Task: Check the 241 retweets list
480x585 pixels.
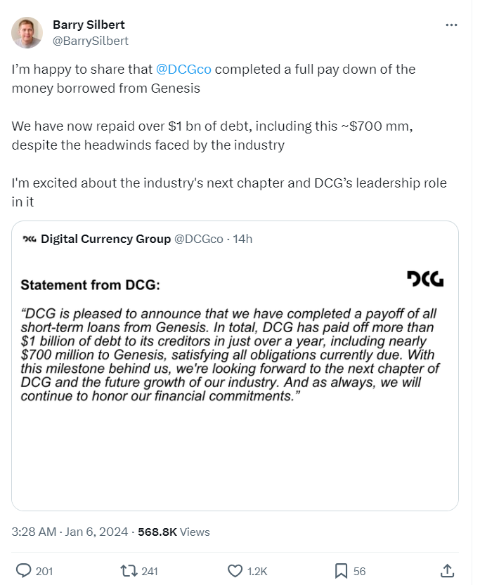Action: [x=144, y=572]
